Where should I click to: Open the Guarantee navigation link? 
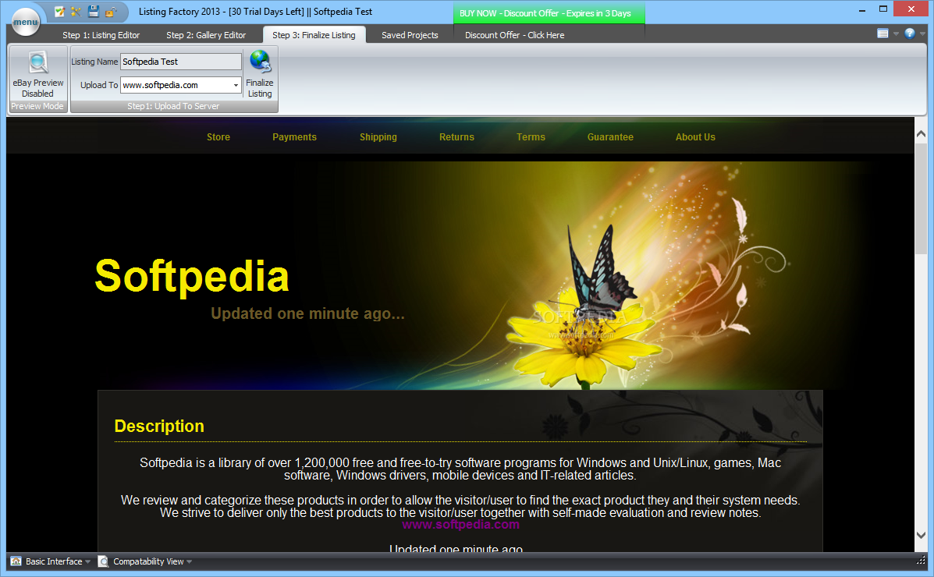coord(610,137)
